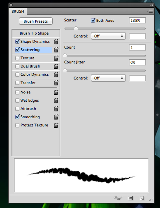Open the Count Jitter Control dropdown

tap(108, 78)
